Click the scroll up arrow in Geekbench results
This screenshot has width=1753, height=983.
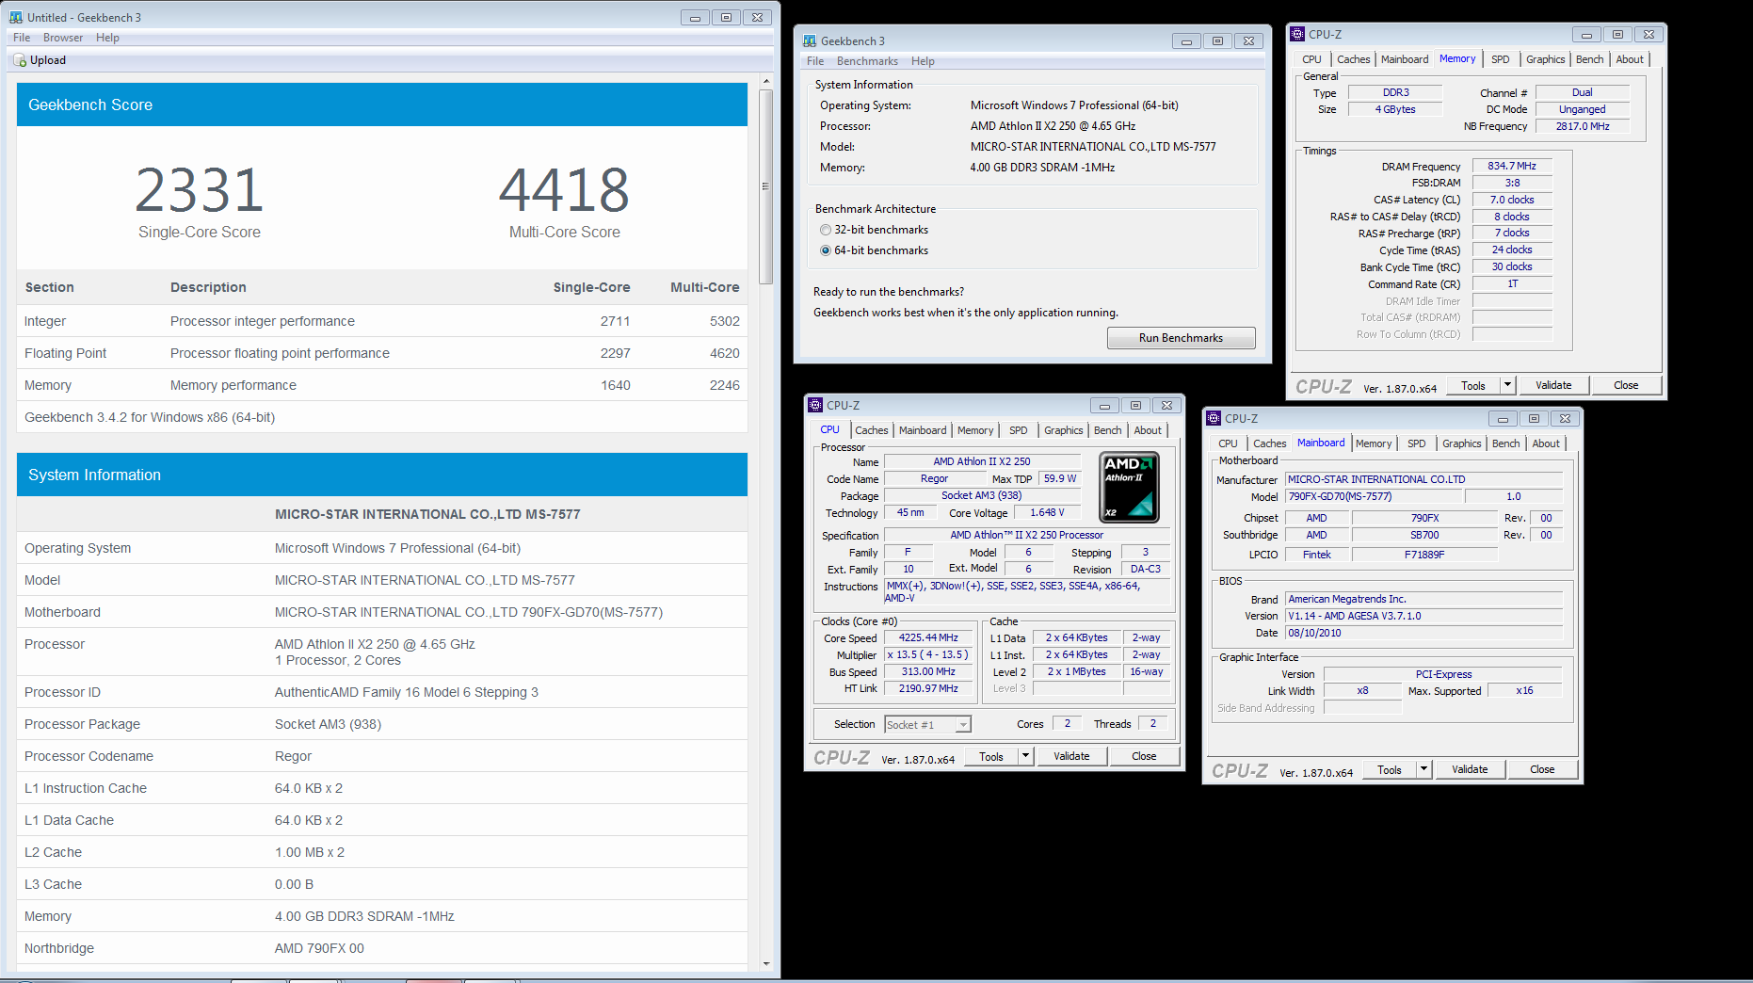765,82
